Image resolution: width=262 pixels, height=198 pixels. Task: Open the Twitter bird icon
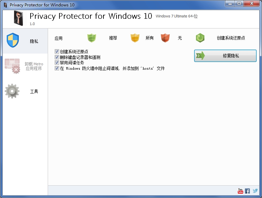255,191
